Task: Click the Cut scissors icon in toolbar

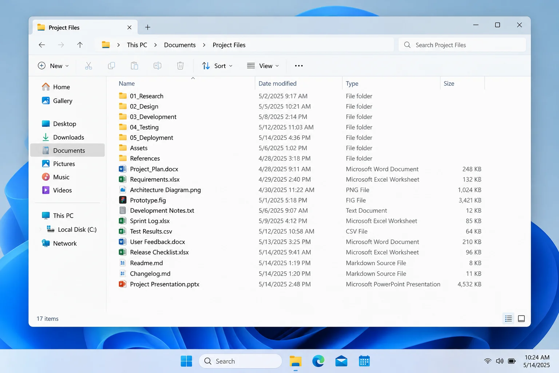Action: (88, 66)
